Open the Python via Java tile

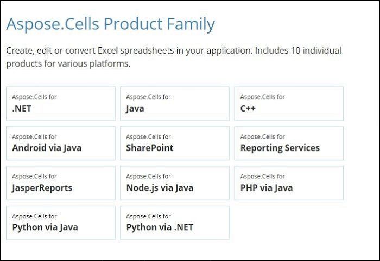pos(61,223)
